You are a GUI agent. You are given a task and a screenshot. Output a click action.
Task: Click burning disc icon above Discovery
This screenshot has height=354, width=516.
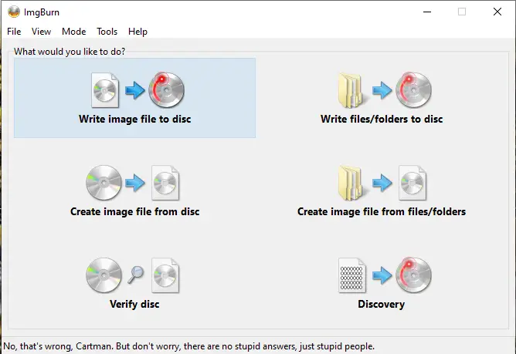click(x=413, y=275)
